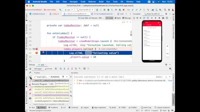Open the main thread selector dropdown
This screenshot has height=112, width=200.
67,77
